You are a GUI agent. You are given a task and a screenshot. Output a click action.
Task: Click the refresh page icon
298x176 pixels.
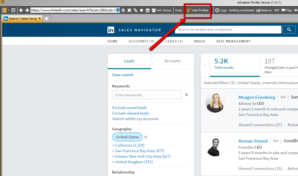tap(123, 10)
